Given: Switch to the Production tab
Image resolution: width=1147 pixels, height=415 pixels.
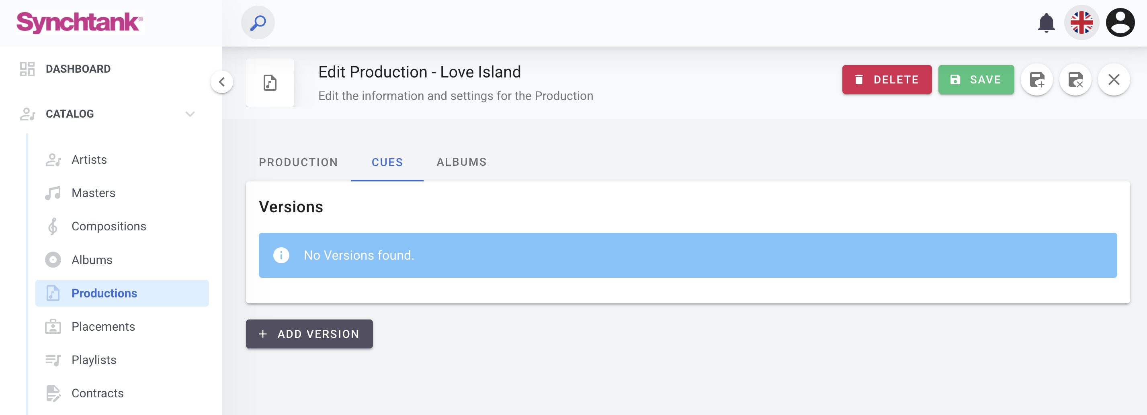Looking at the screenshot, I should (298, 163).
